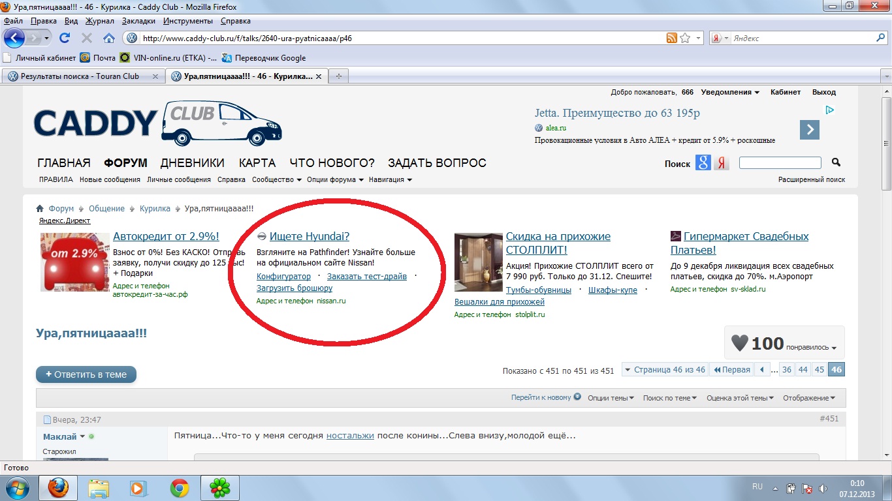
Task: Search forum using Google icon
Action: [703, 163]
